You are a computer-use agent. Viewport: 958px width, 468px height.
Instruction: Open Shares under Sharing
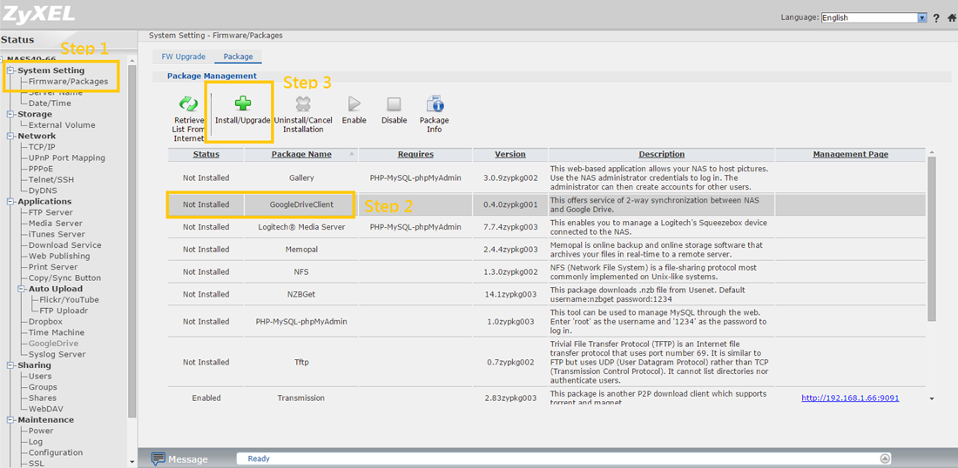tap(43, 398)
